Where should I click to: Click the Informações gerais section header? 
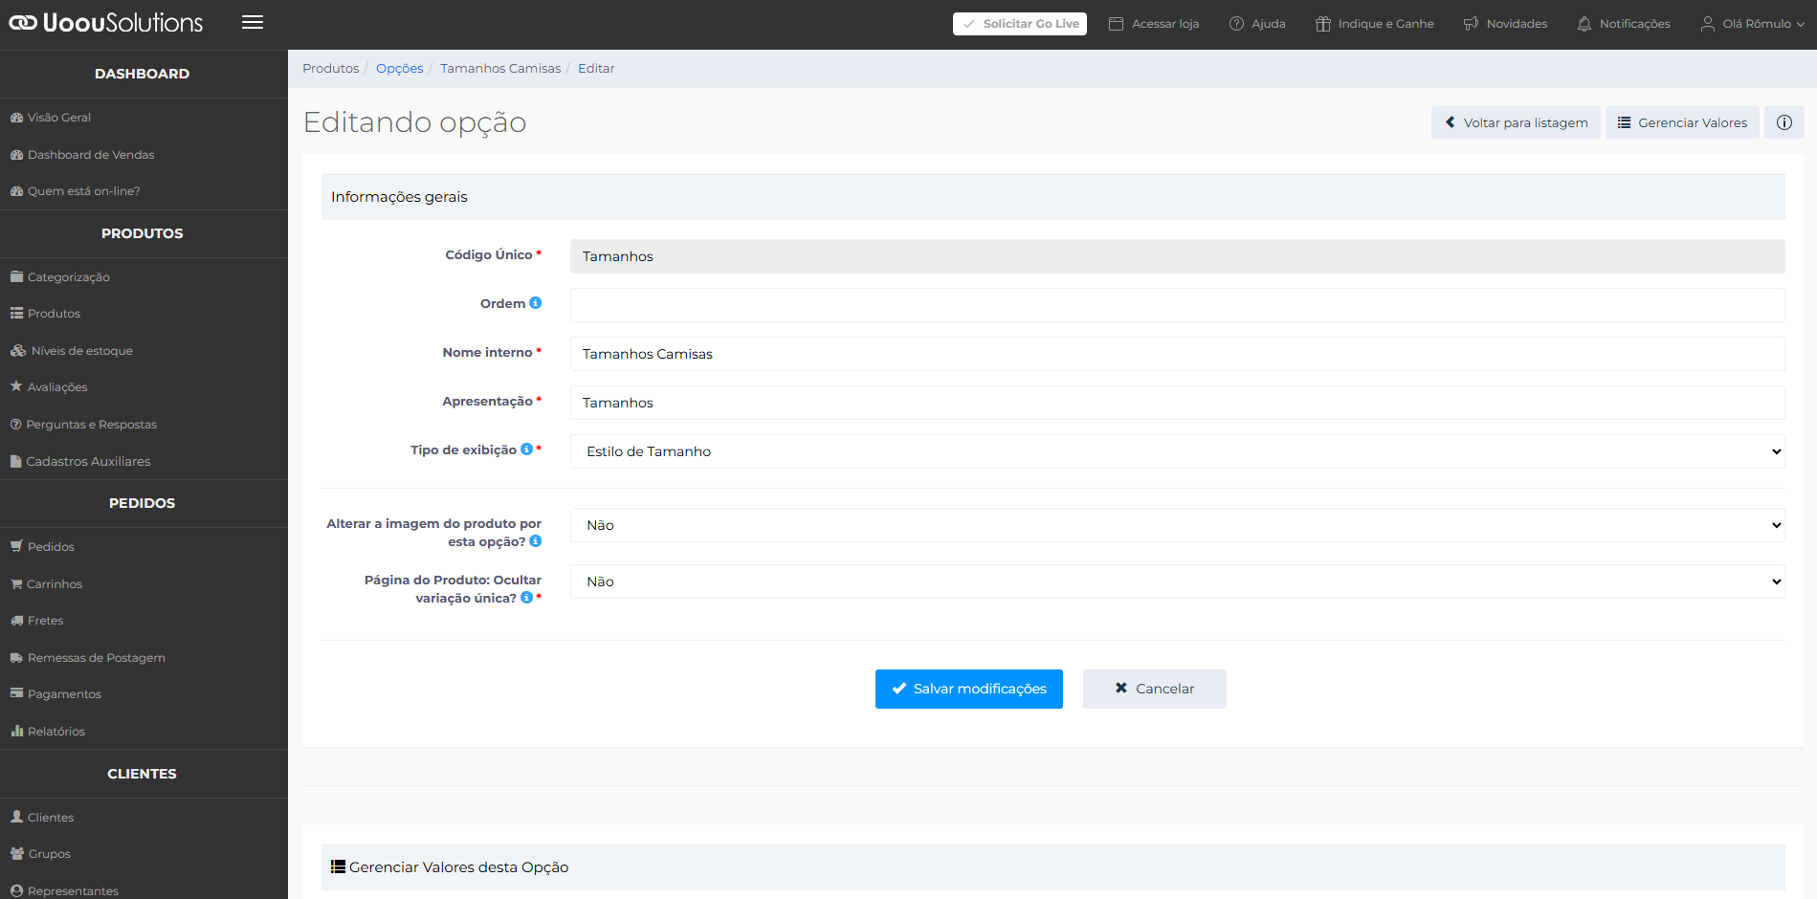click(x=1053, y=196)
